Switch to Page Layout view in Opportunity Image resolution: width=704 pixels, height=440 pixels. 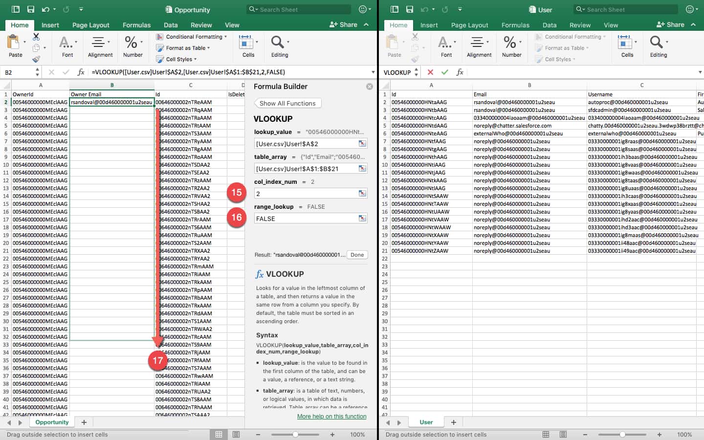(236, 434)
